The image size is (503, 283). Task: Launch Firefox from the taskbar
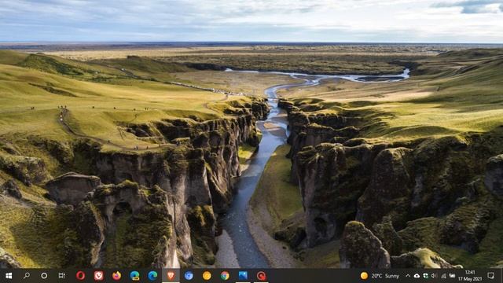116,276
